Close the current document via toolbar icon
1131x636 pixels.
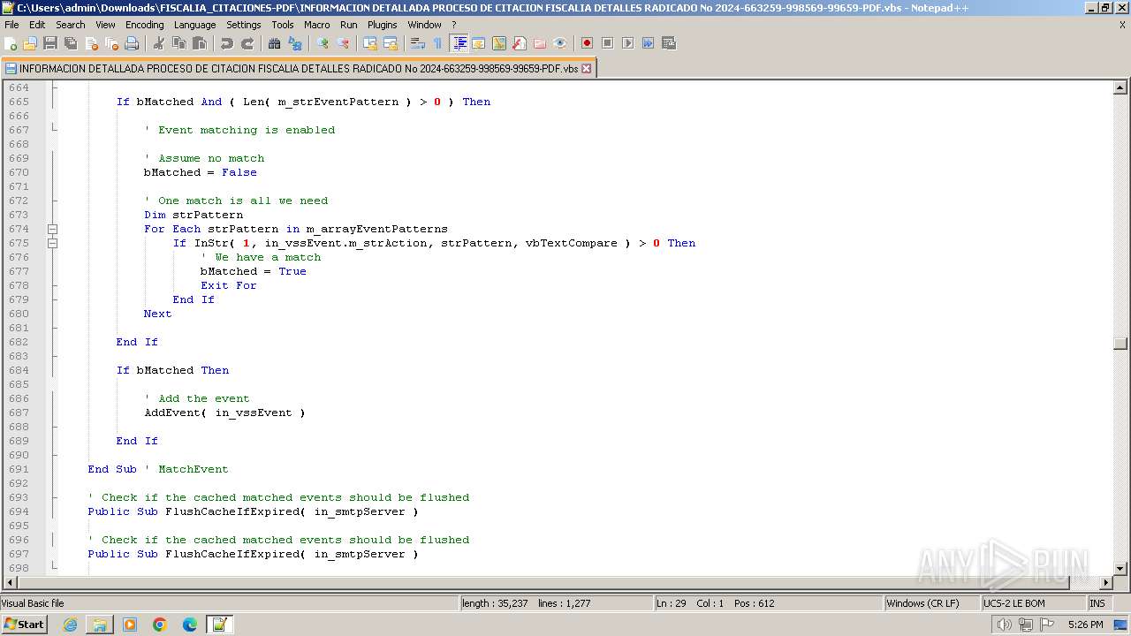coord(91,43)
